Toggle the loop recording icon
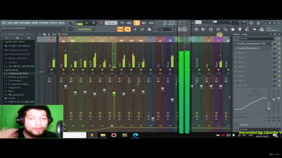Screen dimensions: 282x158 tap(151, 23)
